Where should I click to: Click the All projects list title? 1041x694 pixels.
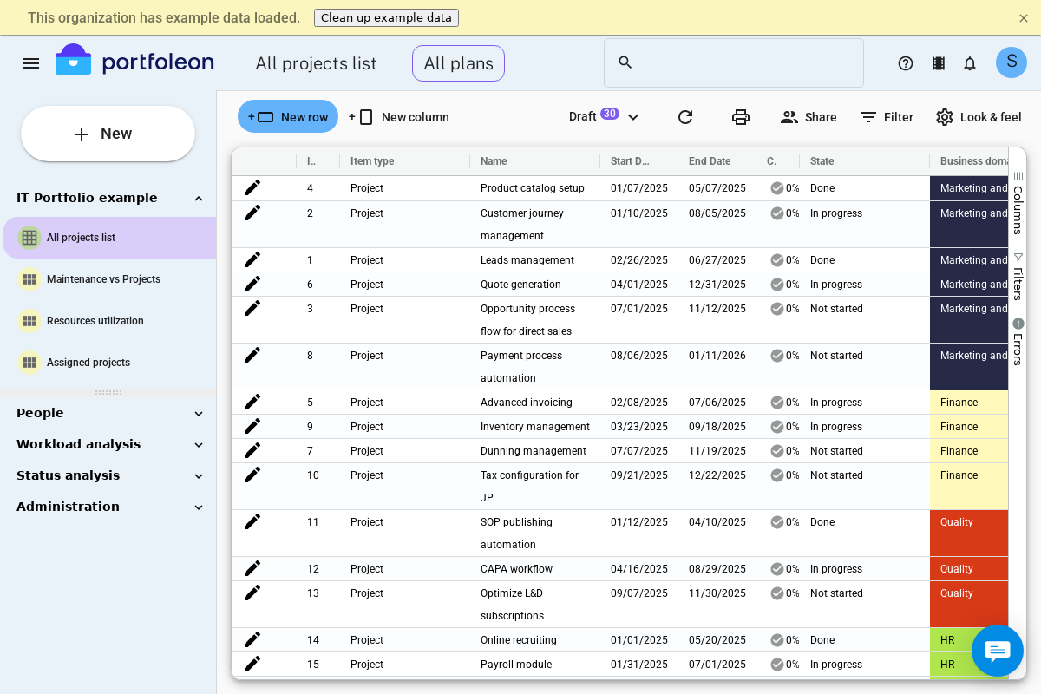(316, 63)
